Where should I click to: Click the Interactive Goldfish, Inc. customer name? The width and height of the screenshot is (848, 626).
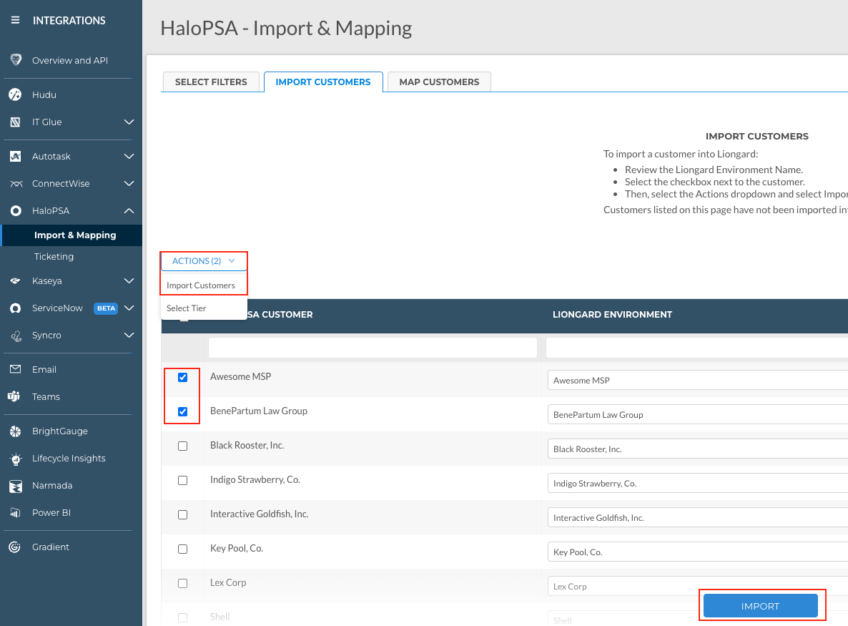[259, 514]
